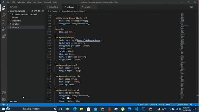Open the Terminal menu
Screen dimensions: 199x112
coord(47,2)
